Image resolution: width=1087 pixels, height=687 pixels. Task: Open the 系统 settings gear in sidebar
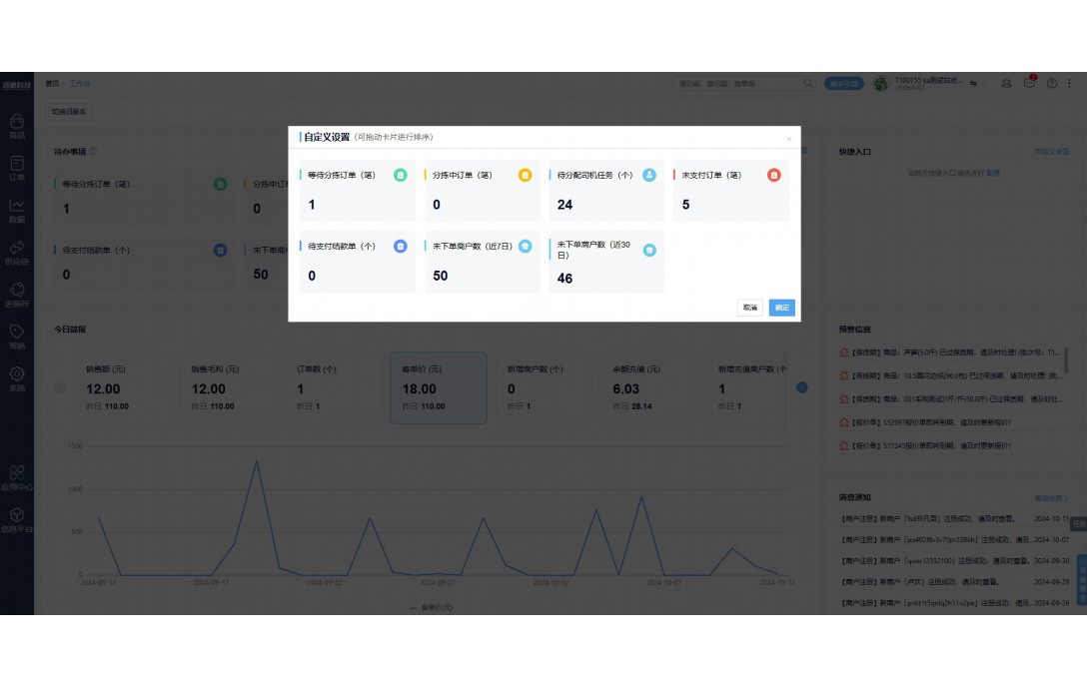(x=17, y=378)
